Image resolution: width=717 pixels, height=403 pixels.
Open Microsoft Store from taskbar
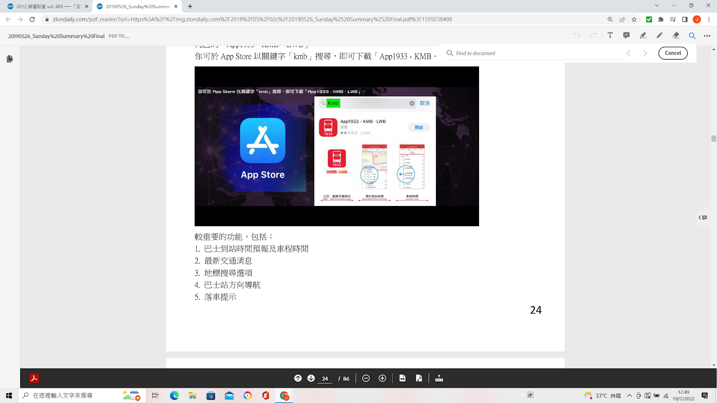coord(211,395)
